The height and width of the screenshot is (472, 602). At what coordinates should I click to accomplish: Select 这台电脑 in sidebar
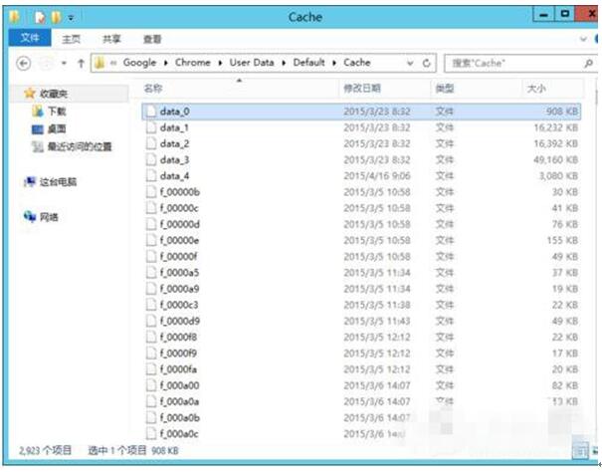(x=58, y=181)
